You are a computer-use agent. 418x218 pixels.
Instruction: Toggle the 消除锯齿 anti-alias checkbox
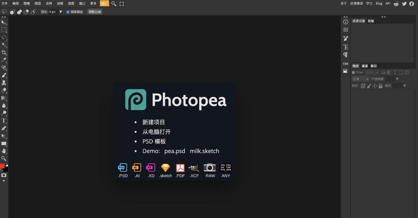coord(68,12)
